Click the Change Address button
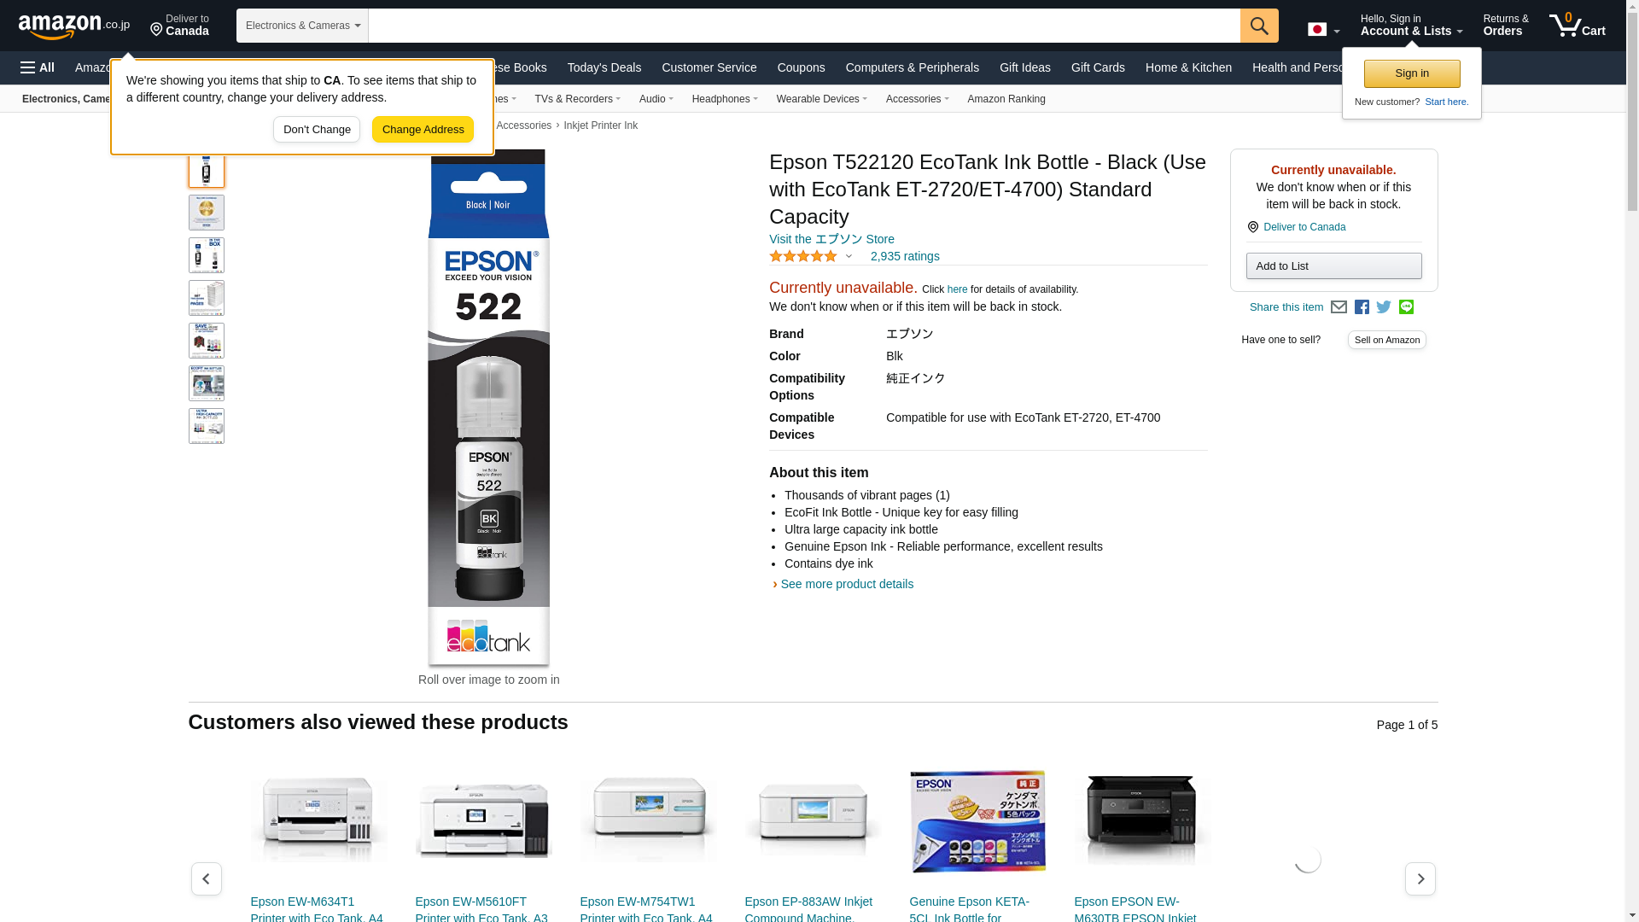Viewport: 1639px width, 922px height. 423,130
